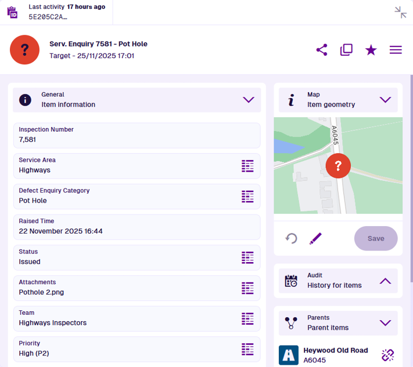Click the pencil edit geometry icon
Viewport: 413px width, 367px height.
(315, 238)
